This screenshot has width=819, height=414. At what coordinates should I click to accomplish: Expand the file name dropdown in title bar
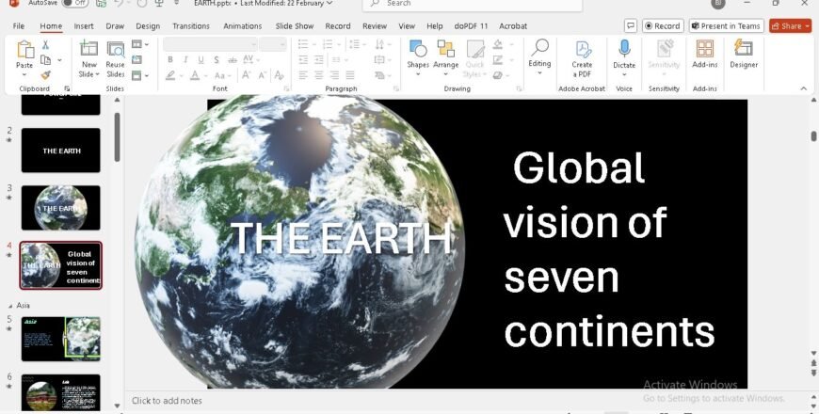329,3
